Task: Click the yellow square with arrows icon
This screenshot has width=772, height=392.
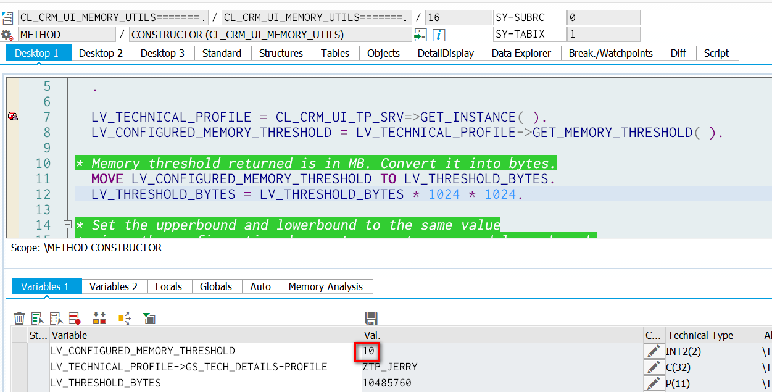Action: point(125,319)
